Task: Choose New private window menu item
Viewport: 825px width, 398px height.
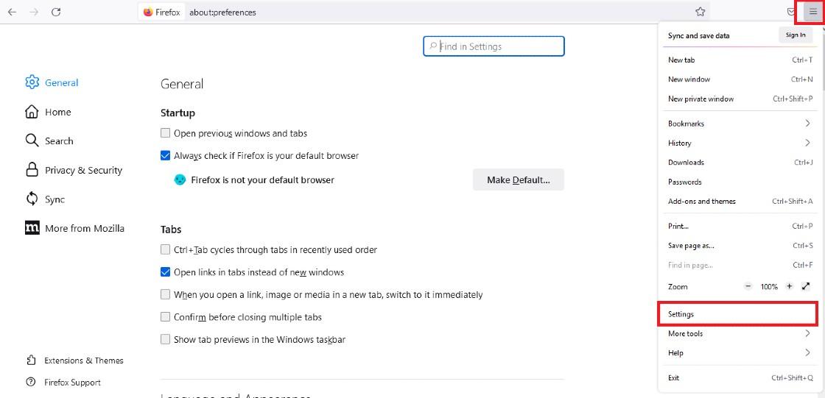Action: click(x=740, y=99)
